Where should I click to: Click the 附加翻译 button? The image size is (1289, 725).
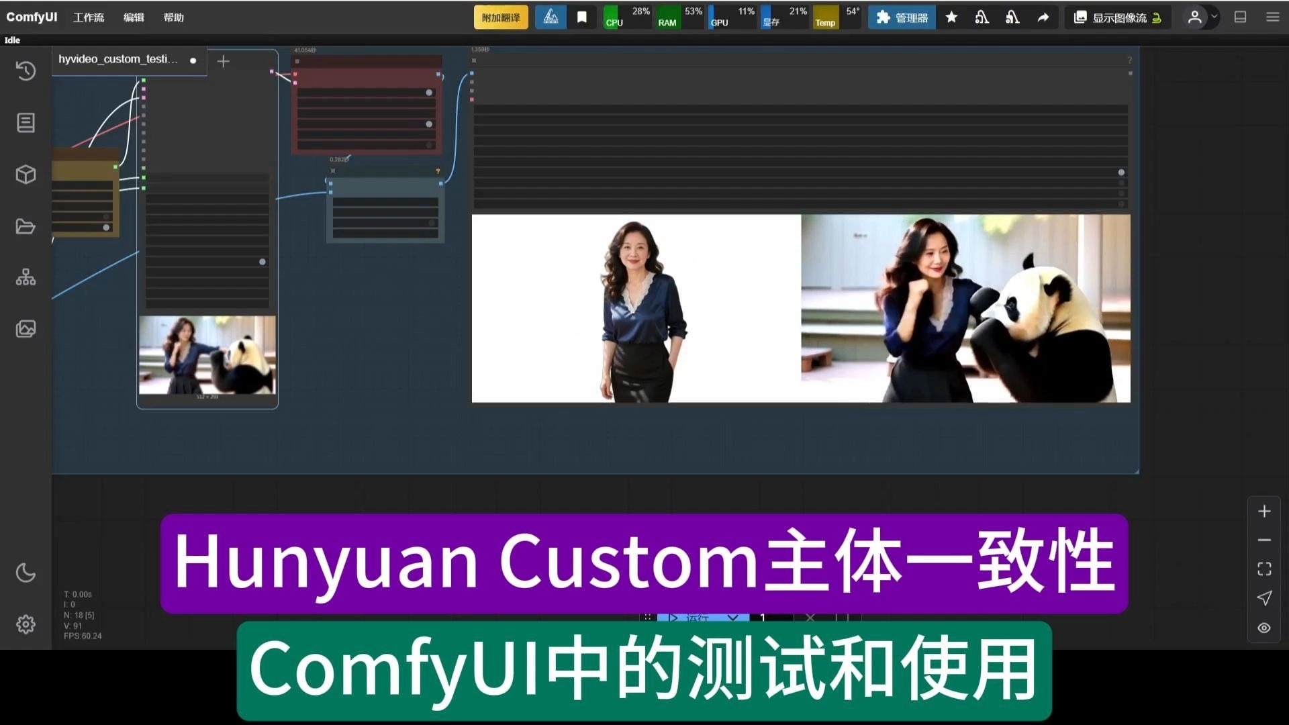point(501,17)
